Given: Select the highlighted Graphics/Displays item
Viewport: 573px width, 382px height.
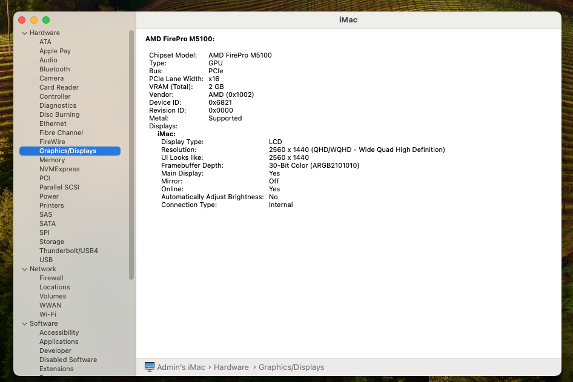Looking at the screenshot, I should (70, 151).
